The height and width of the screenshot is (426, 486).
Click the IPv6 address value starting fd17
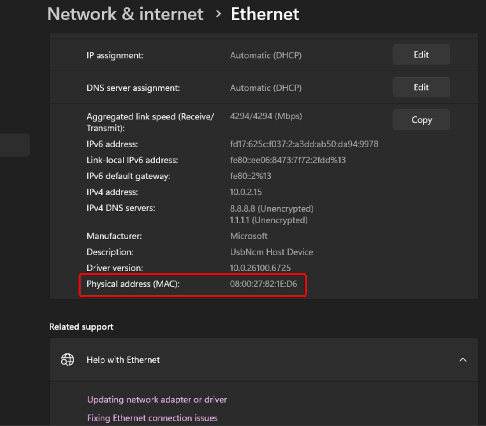pyautogui.click(x=304, y=144)
